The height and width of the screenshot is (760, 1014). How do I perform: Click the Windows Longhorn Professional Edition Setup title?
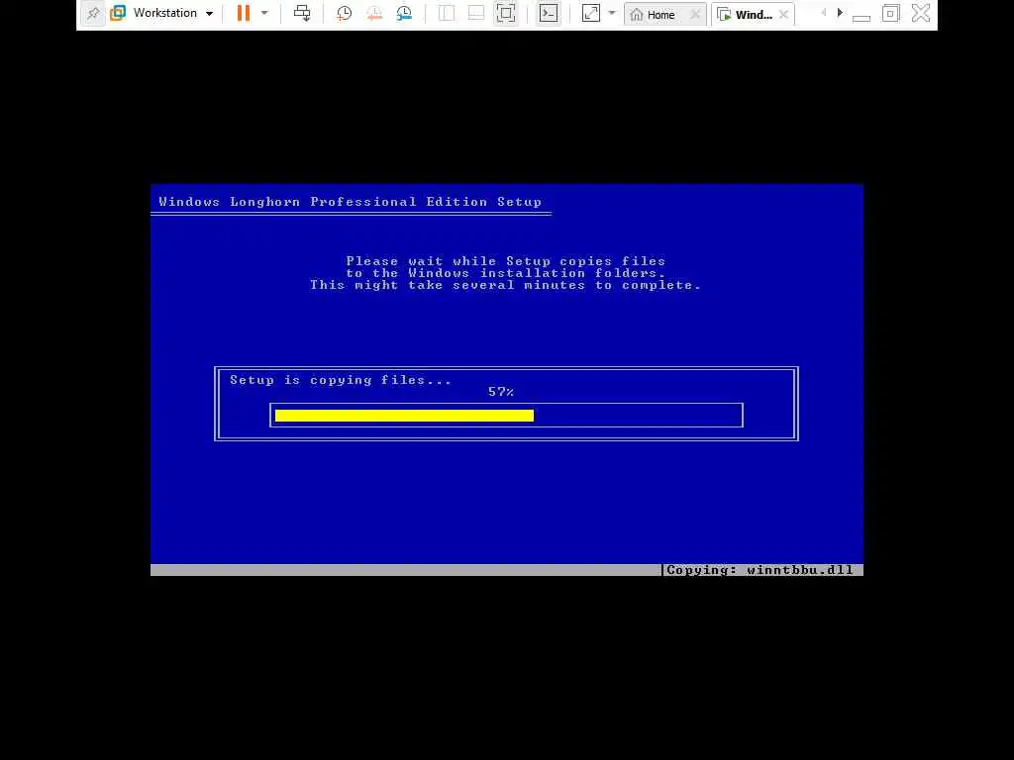[350, 202]
